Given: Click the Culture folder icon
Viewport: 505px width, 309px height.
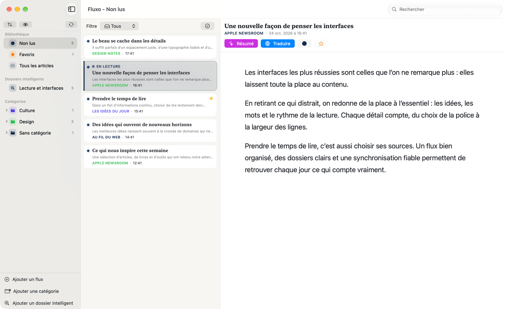Looking at the screenshot, I should point(13,110).
